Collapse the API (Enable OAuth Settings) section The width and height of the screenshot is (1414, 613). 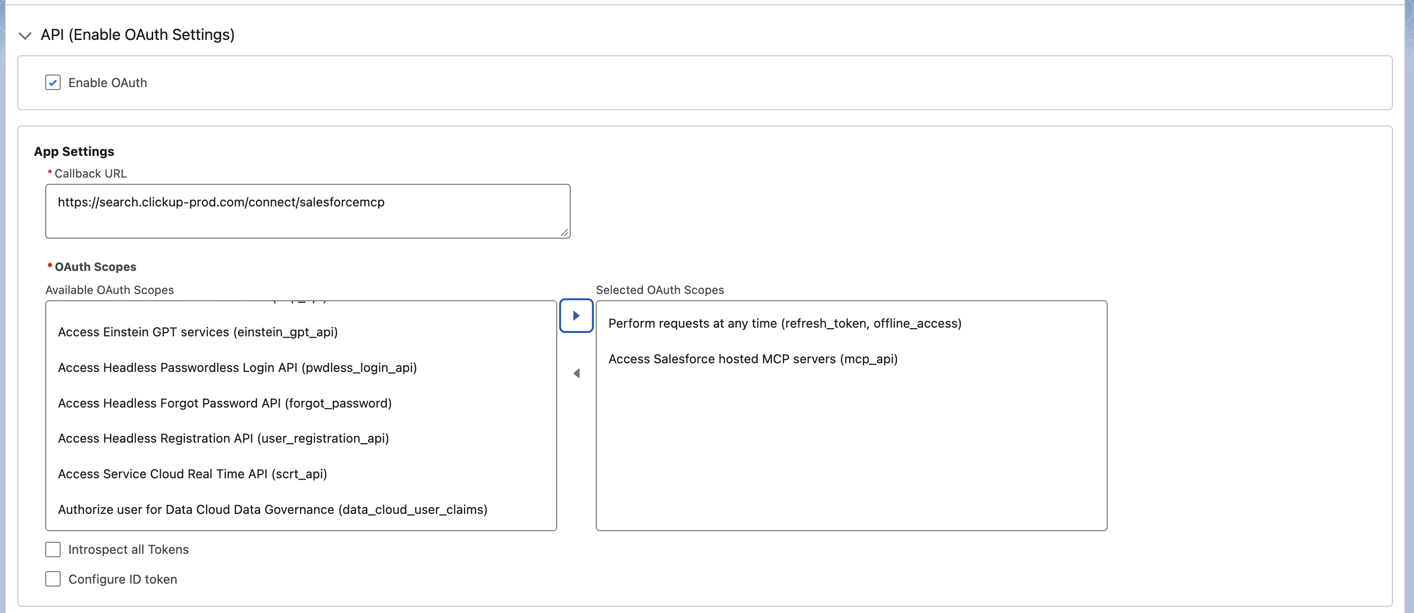(x=25, y=36)
